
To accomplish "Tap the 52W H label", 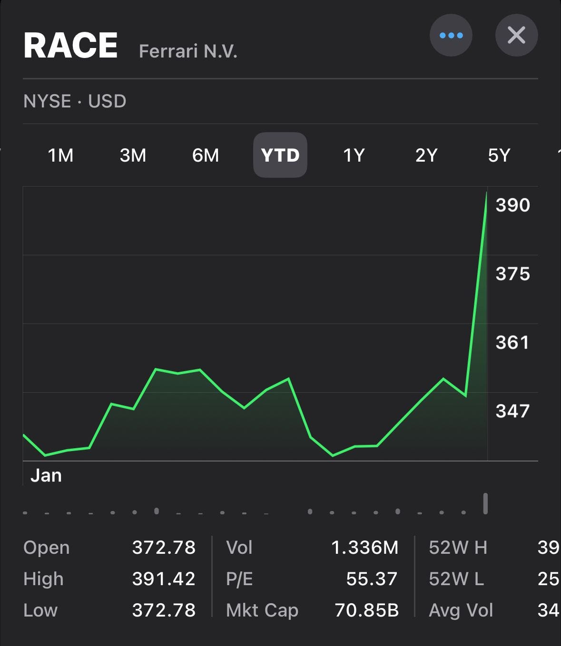I will [458, 548].
